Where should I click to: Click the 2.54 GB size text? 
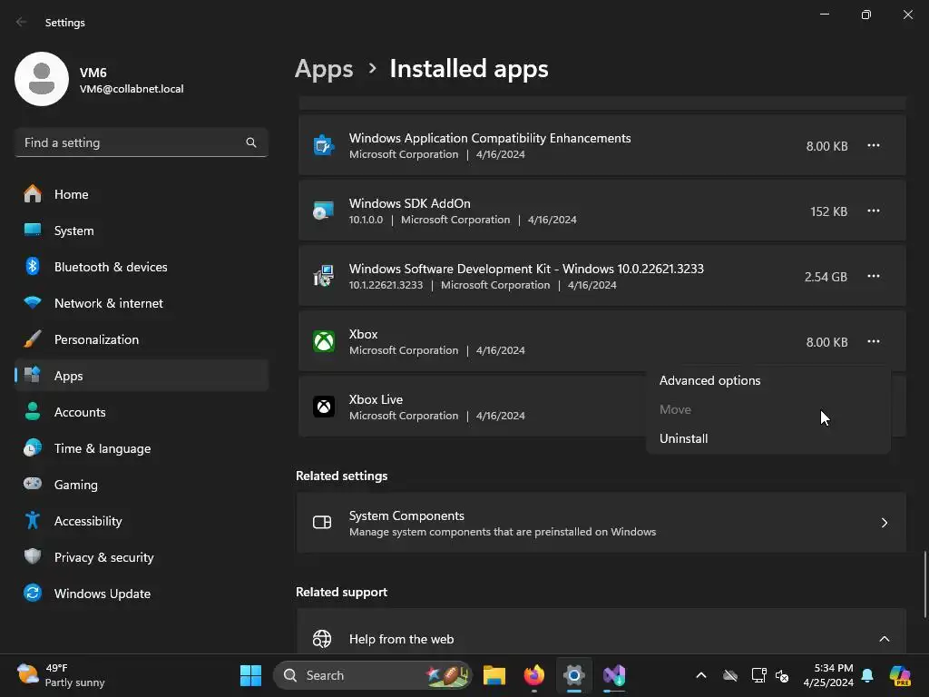click(826, 277)
